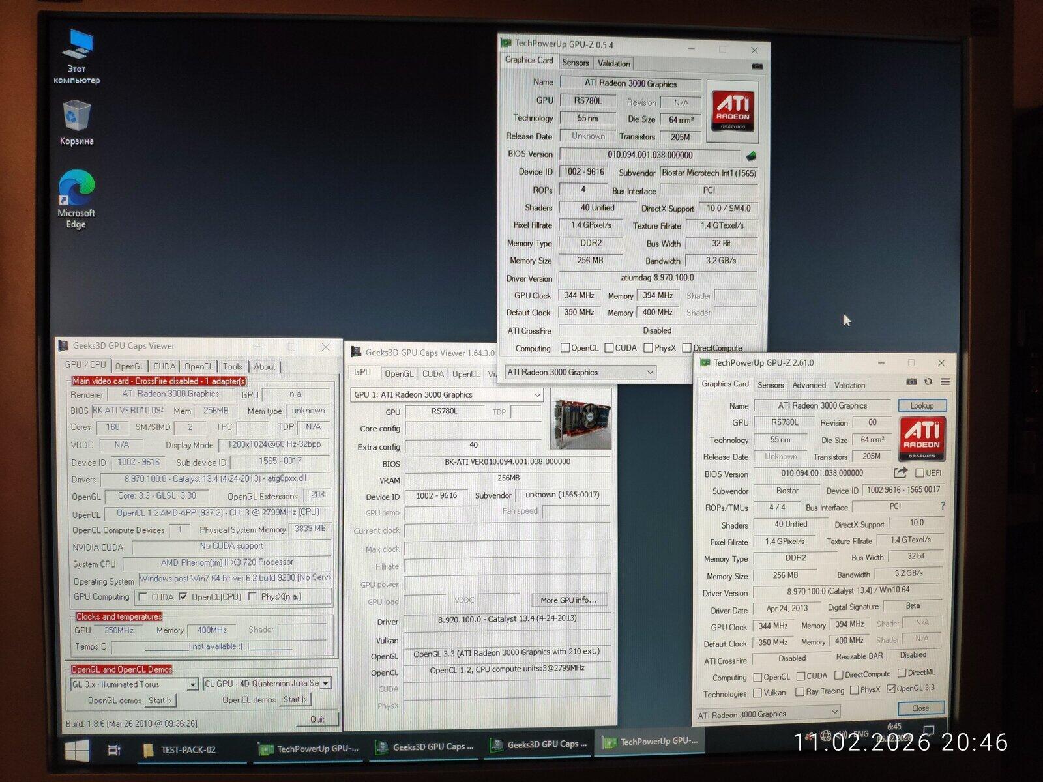Switch to Validation tab in GPU-Z 2.61.0
This screenshot has height=782, width=1043.
(x=850, y=385)
